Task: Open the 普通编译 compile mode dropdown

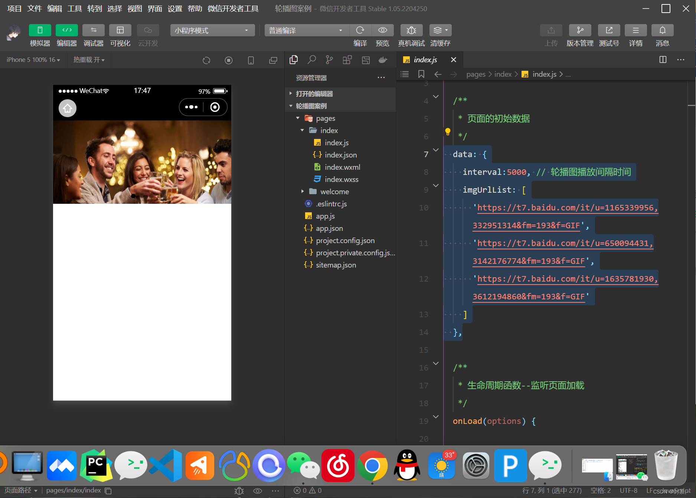Action: click(x=307, y=30)
